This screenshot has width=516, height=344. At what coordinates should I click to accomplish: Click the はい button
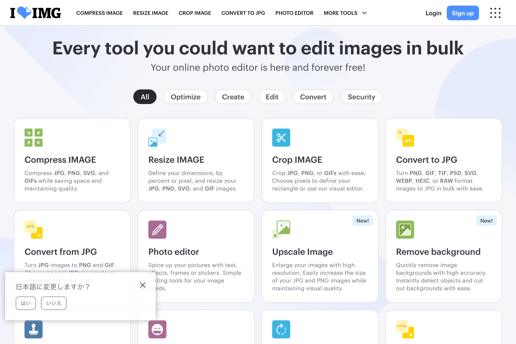(x=26, y=303)
